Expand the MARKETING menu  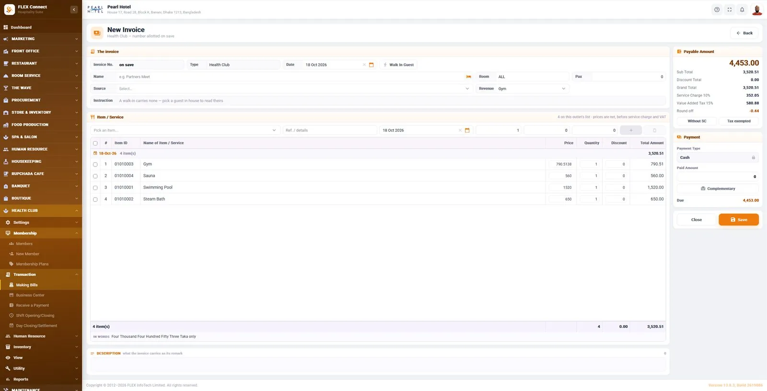tap(41, 39)
